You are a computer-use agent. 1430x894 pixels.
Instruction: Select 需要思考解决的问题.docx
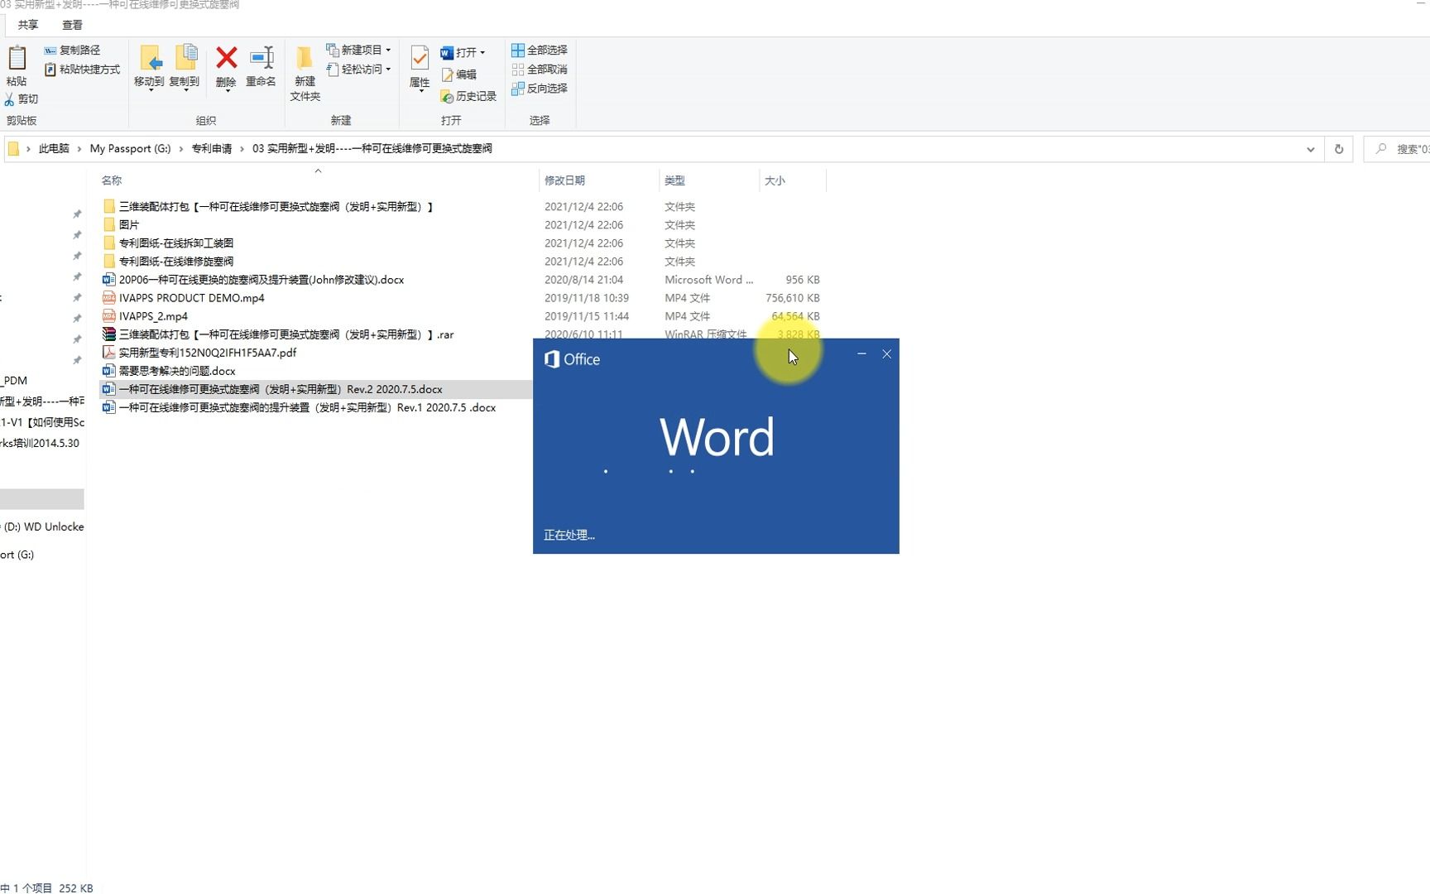tap(177, 371)
